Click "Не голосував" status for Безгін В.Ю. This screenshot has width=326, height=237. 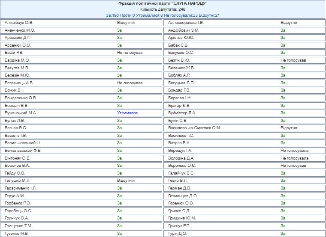tap(293, 60)
